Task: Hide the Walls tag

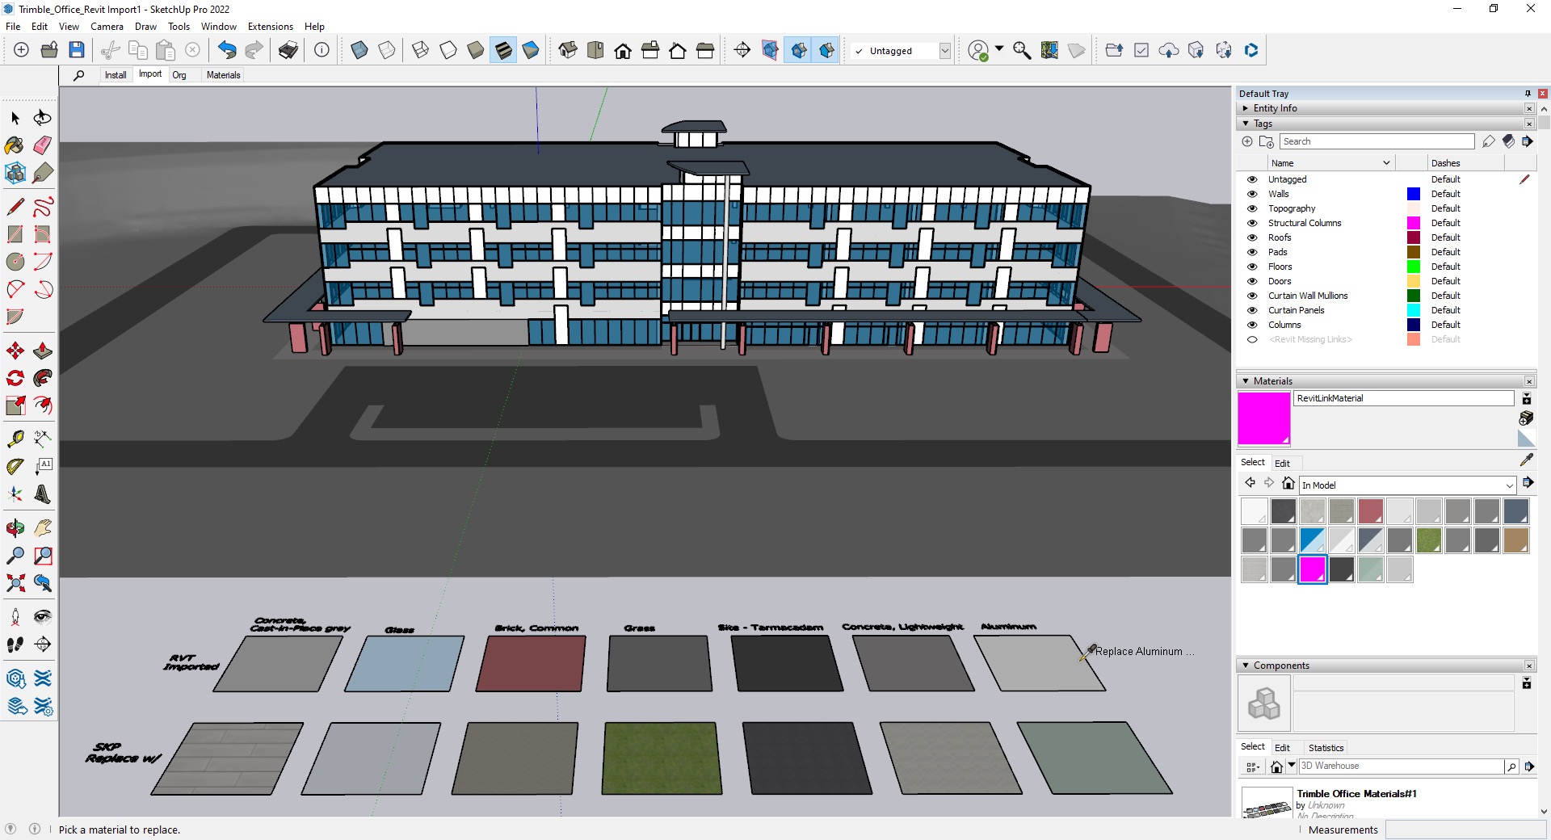Action: 1252,194
